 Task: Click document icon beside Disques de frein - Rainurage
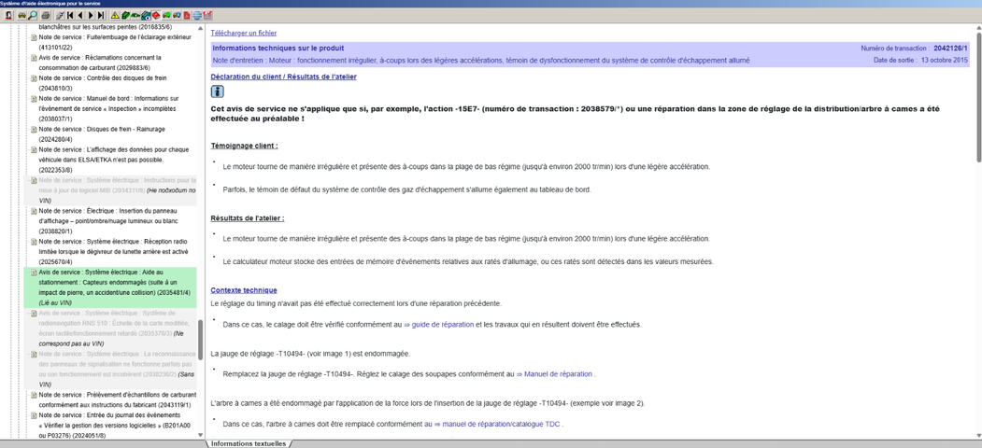(34, 130)
